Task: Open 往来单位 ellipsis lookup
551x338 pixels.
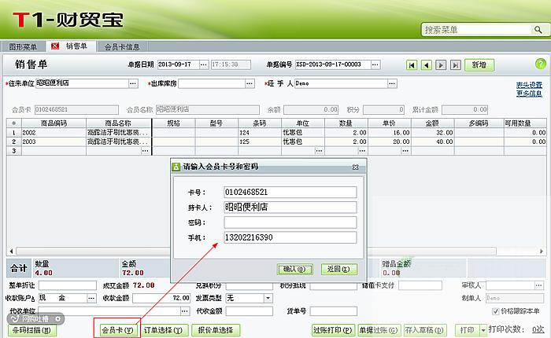Action: (133, 83)
